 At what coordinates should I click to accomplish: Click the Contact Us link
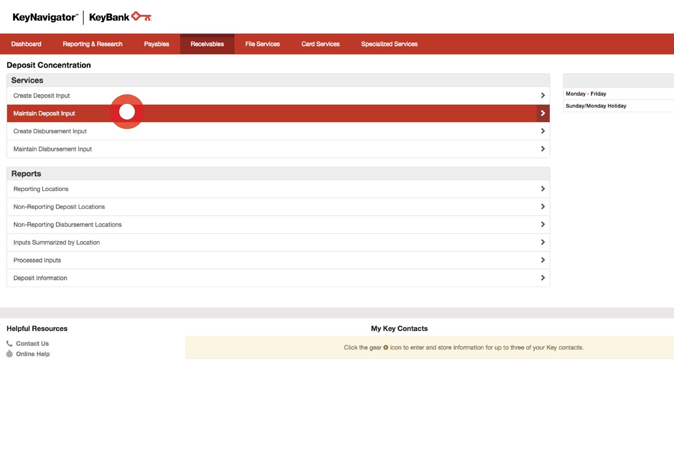point(32,343)
